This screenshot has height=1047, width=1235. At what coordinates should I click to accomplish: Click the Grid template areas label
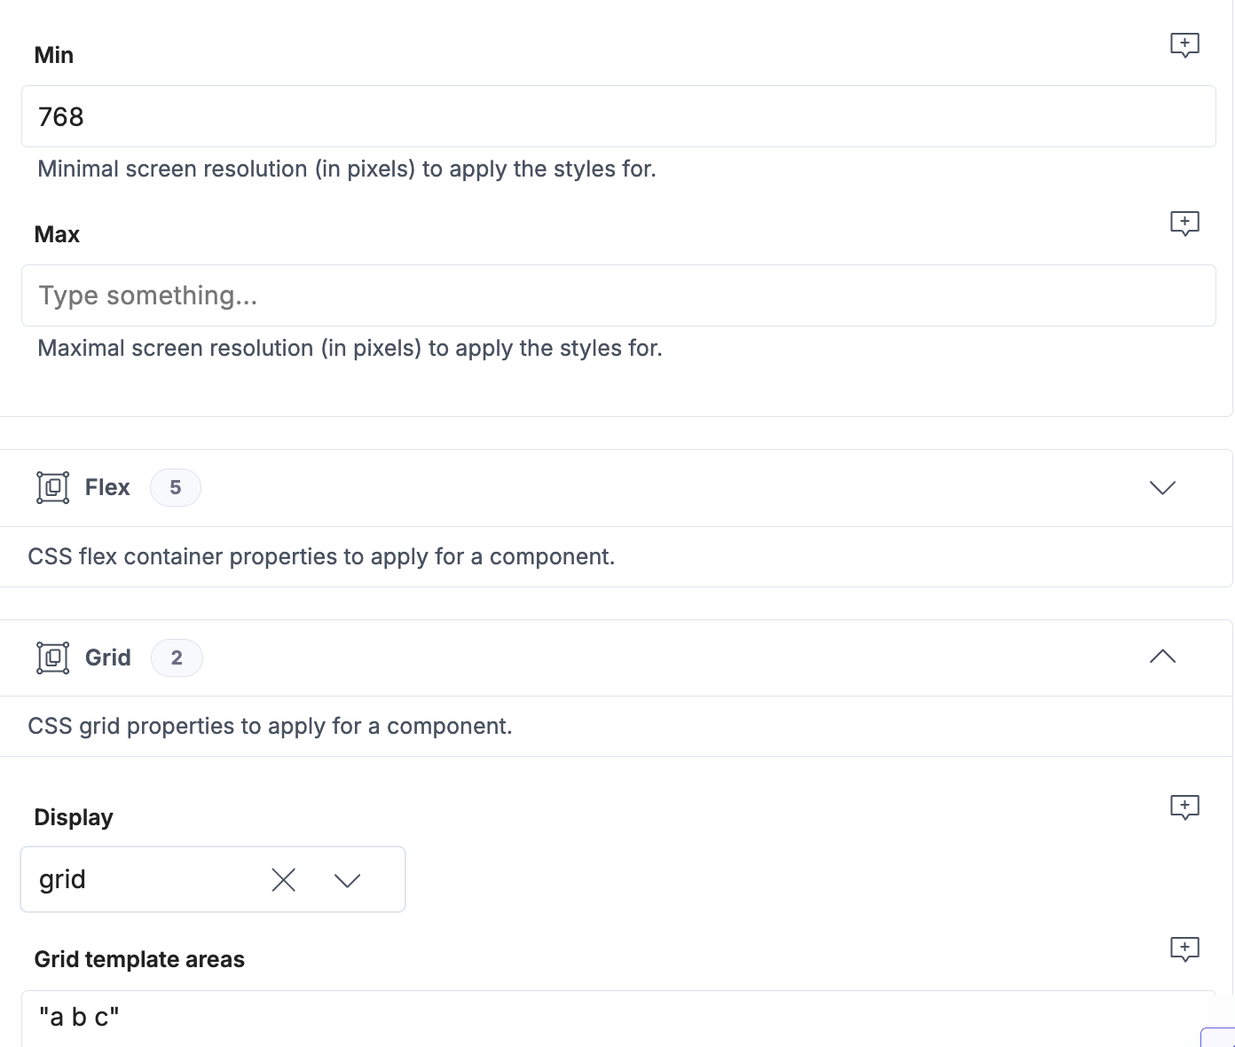click(139, 959)
